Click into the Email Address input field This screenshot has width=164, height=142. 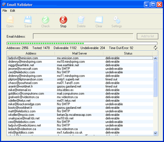pyautogui.click(x=83, y=36)
